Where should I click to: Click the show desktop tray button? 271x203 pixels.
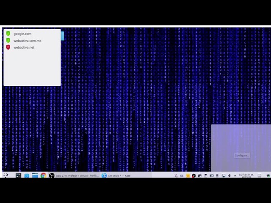coord(260,176)
